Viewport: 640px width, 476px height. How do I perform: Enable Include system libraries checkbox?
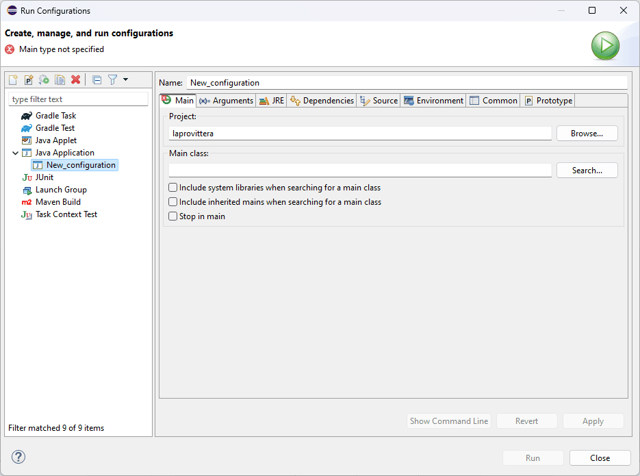tap(173, 188)
